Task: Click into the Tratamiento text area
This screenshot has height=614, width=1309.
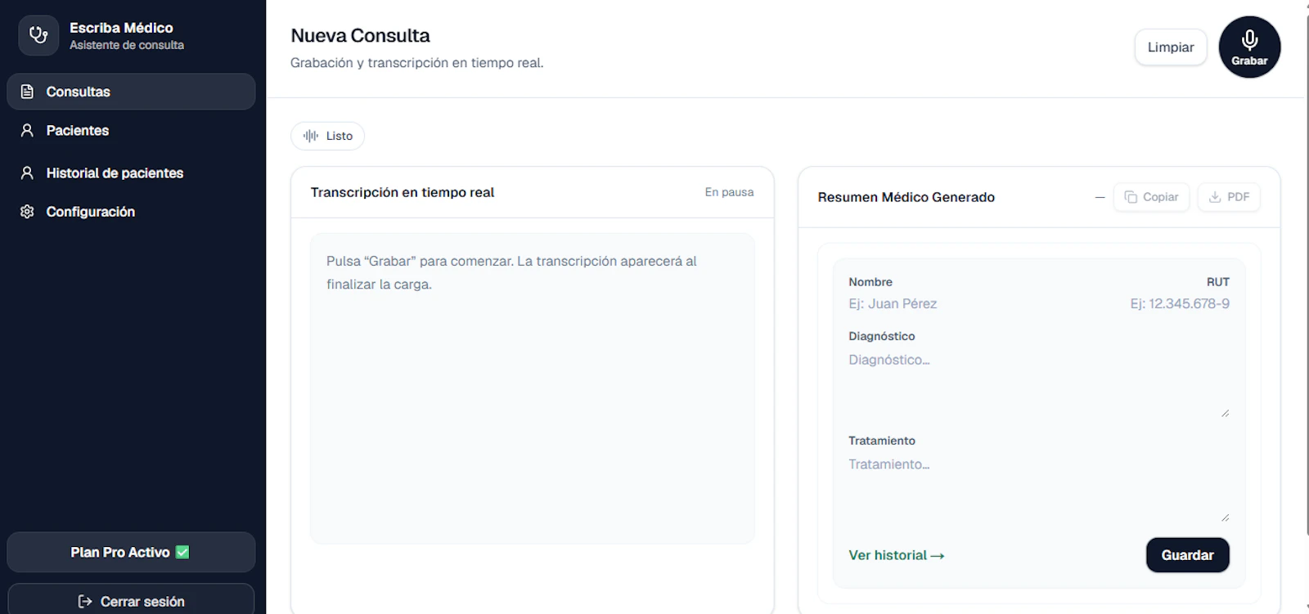Action: point(1039,488)
